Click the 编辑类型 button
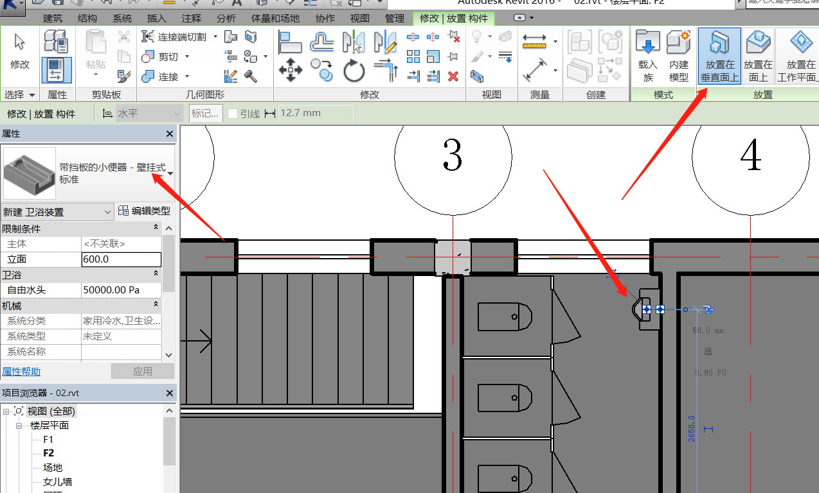819x493 pixels. (x=145, y=211)
